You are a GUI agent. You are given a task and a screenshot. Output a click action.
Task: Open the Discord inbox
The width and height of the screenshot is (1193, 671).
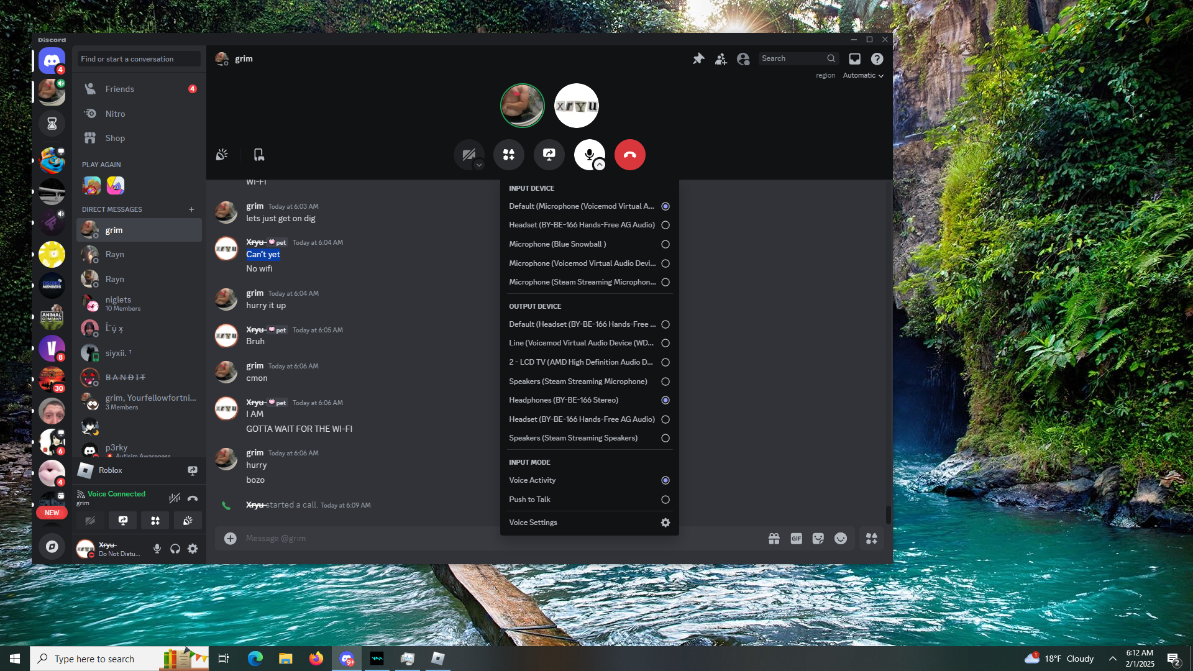point(855,58)
